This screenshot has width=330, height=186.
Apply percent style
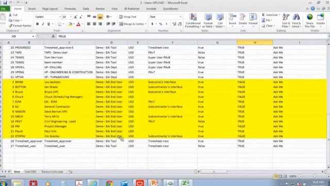click(x=160, y=24)
